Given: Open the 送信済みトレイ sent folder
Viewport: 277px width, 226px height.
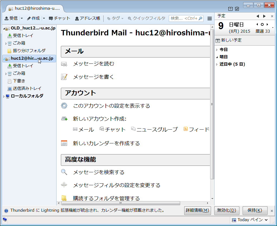Looking at the screenshot, I should click(x=27, y=89).
